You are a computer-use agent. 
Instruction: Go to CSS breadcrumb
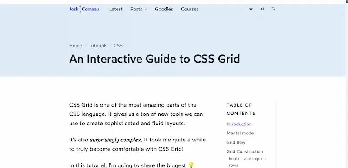point(118,46)
